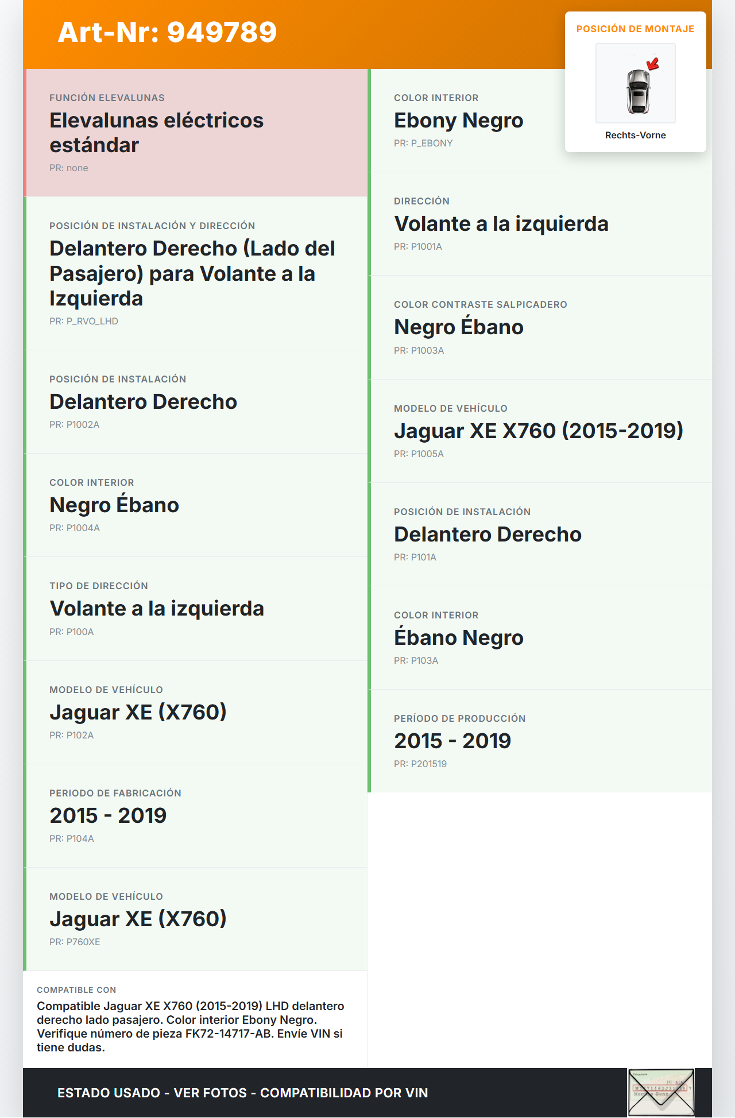
Task: Select the Jaguar XE (X760) card coded P760XE
Action: click(x=195, y=919)
